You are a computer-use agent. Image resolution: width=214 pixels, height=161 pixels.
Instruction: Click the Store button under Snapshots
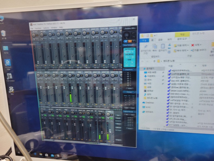coord(130,88)
